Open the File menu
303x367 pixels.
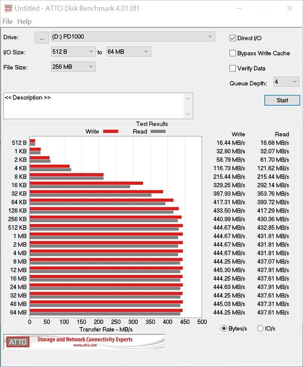(7, 22)
